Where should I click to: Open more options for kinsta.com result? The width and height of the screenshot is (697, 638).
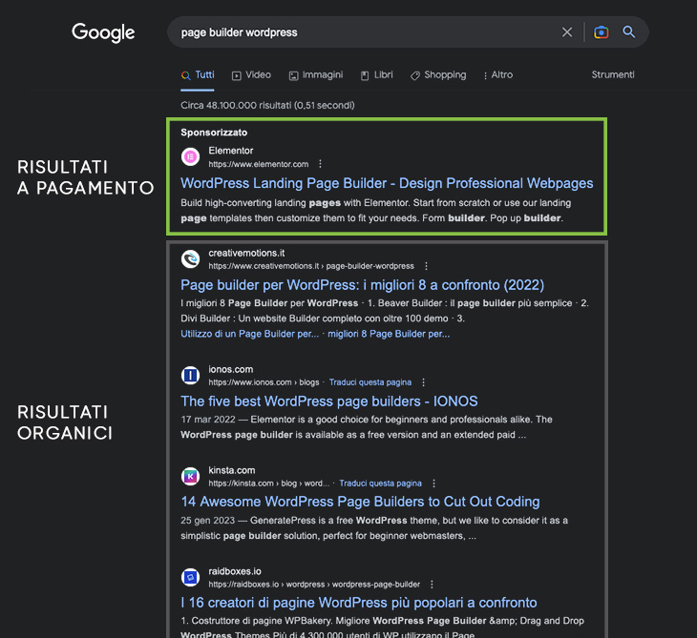pos(433,484)
